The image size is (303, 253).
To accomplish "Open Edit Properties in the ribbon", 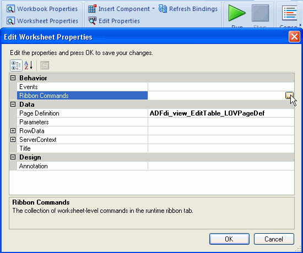I will (114, 21).
